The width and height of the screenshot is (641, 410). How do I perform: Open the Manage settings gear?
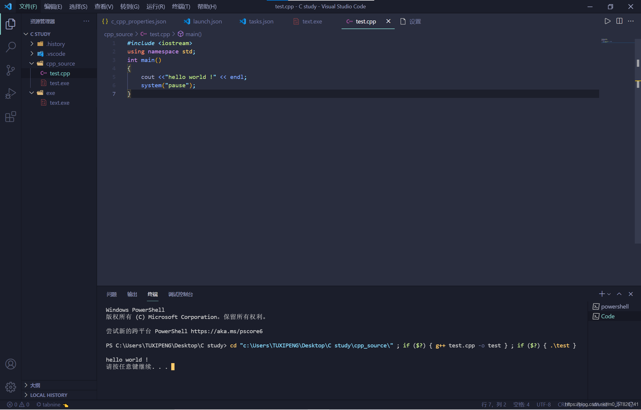(x=11, y=387)
